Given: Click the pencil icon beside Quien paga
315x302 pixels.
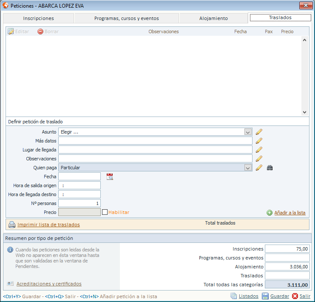Looking at the screenshot, I should [x=259, y=168].
